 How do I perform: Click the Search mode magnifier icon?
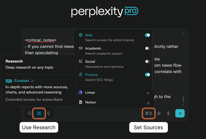(30, 113)
